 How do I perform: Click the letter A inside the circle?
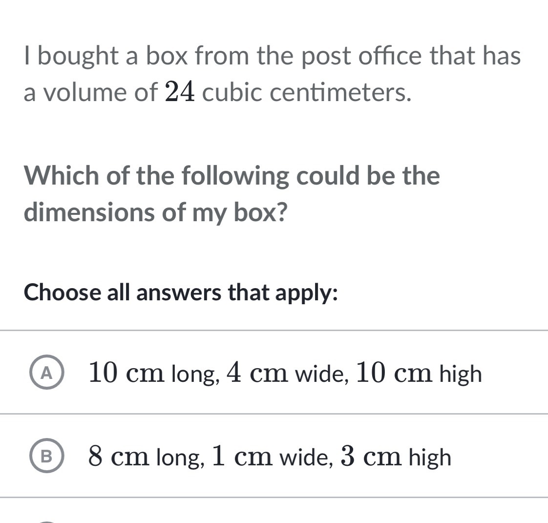(x=46, y=374)
